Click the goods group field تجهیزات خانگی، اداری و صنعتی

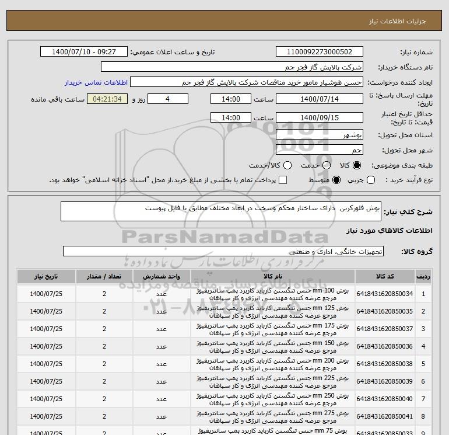pyautogui.click(x=223, y=251)
